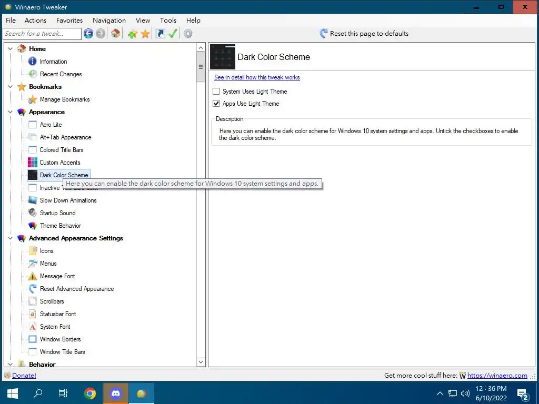The image size is (539, 404).
Task: Select Scrollbars tree item
Action: click(52, 301)
